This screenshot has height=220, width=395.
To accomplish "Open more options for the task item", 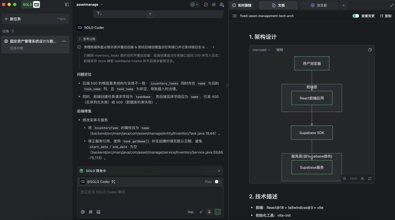I will [x=64, y=41].
